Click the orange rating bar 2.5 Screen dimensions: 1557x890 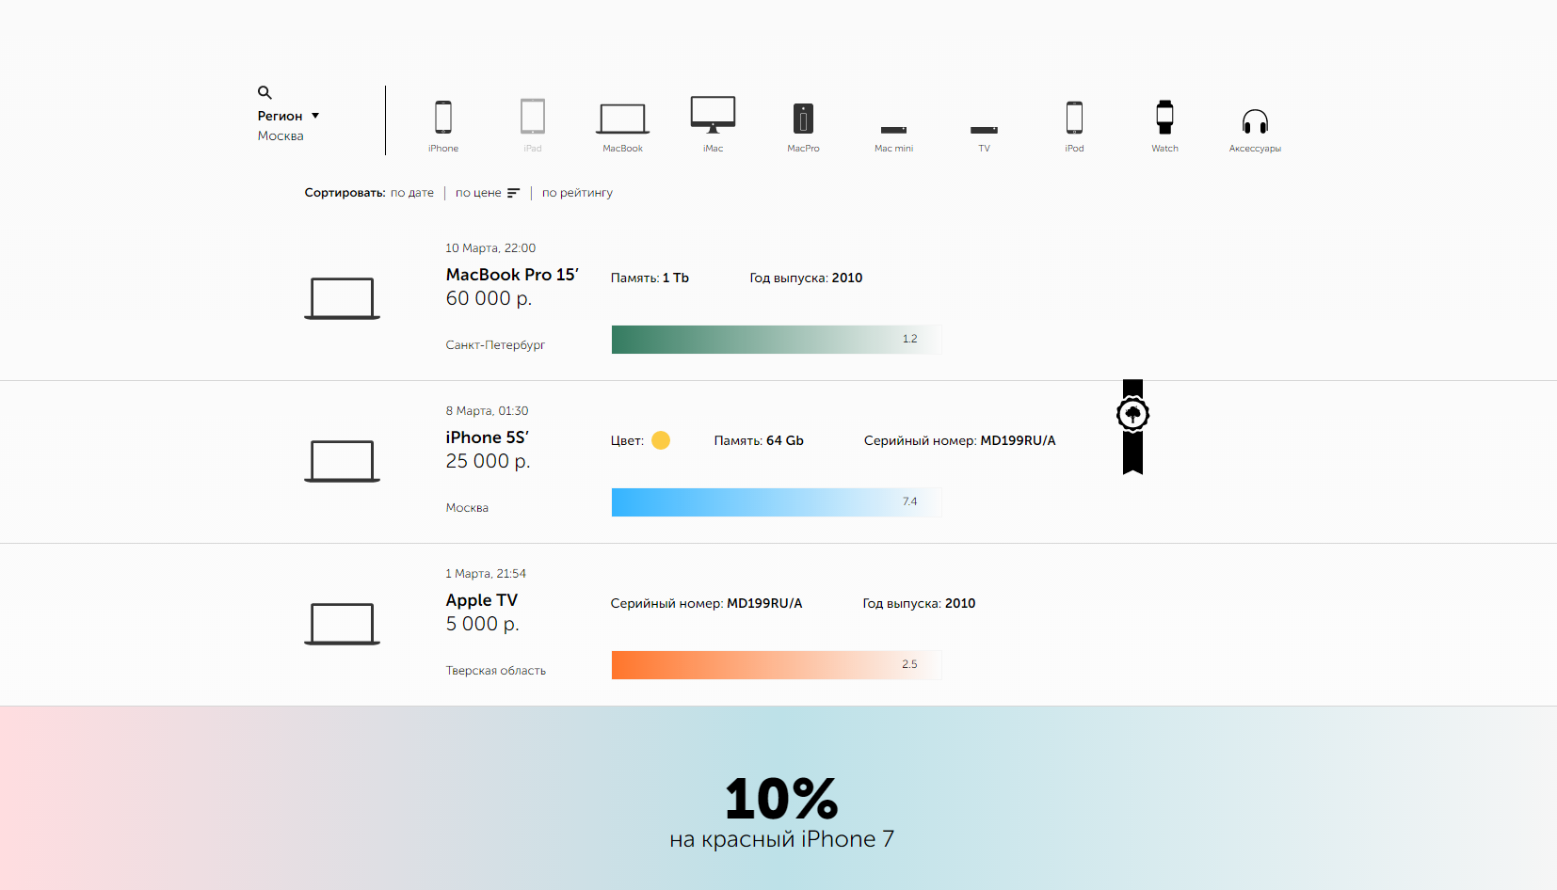point(777,665)
